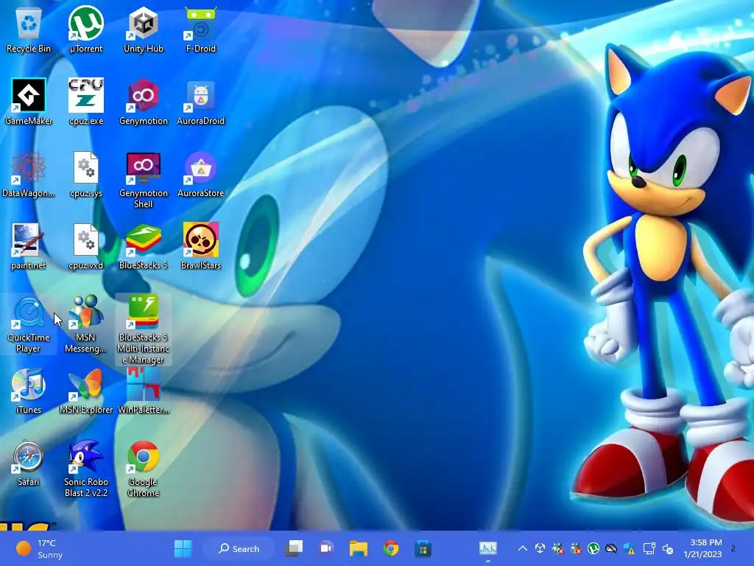Select the F-Droid desktop shortcut

pos(201,29)
